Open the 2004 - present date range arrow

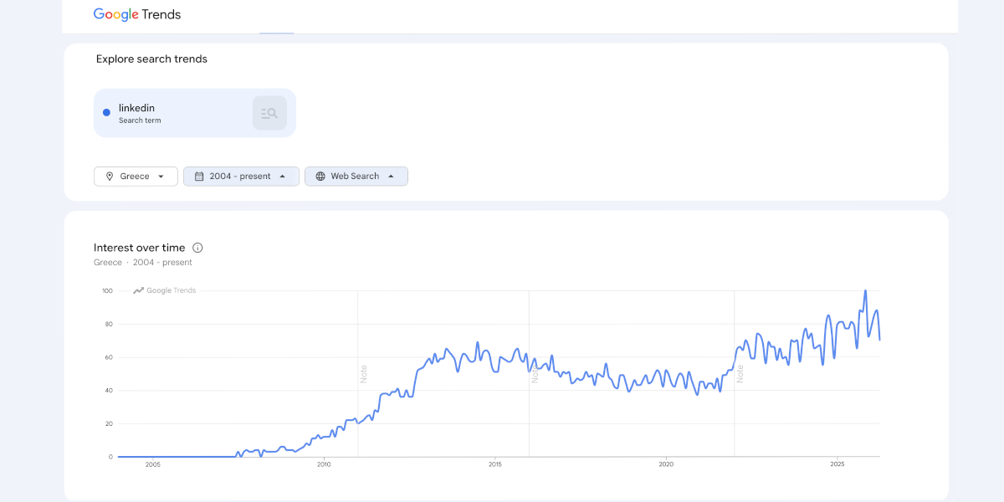pyautogui.click(x=282, y=177)
